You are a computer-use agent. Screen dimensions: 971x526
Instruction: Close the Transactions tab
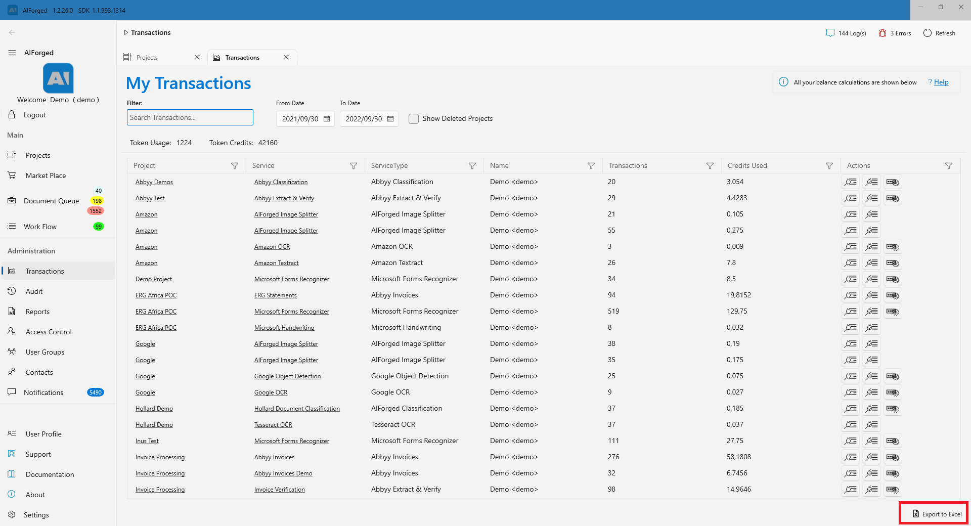pyautogui.click(x=286, y=58)
